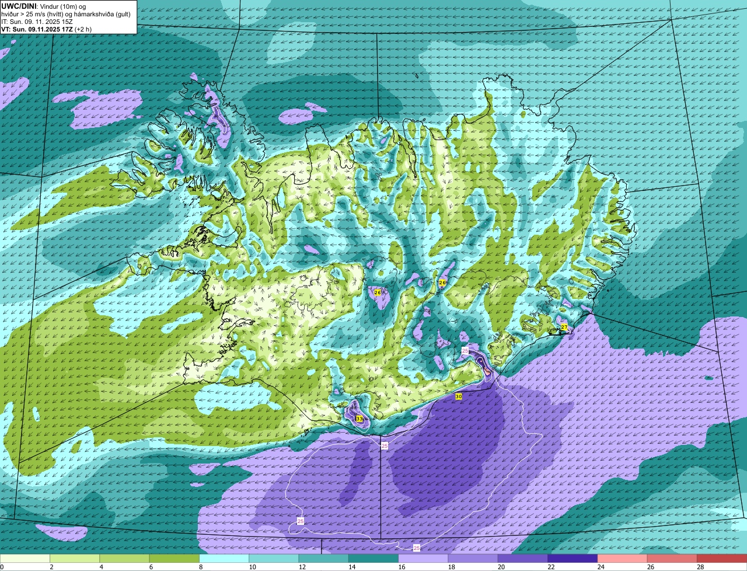Viewport: 747px width, 571px height.
Task: Click the 14–16 m/s dark teal legend swatch
Action: click(373, 559)
